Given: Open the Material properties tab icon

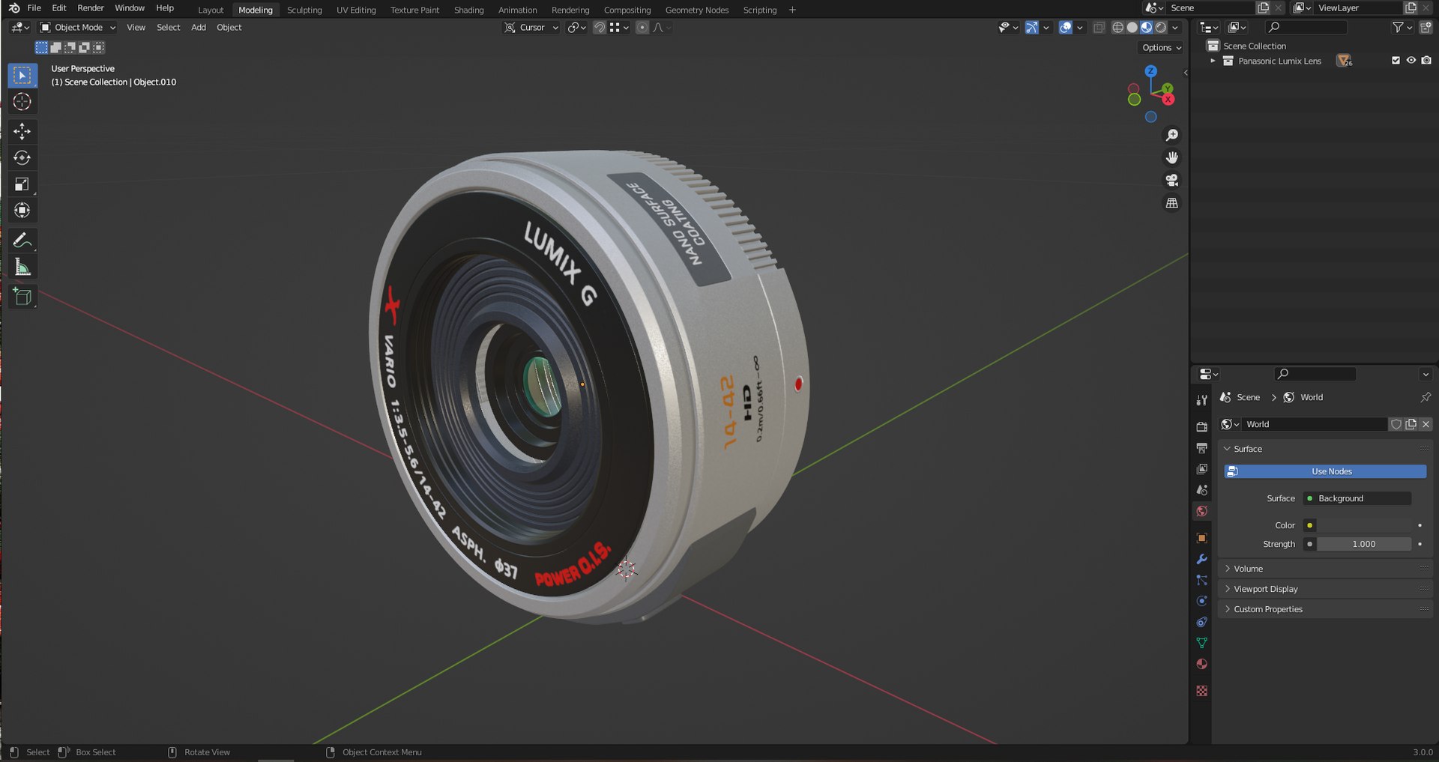Looking at the screenshot, I should [x=1201, y=665].
